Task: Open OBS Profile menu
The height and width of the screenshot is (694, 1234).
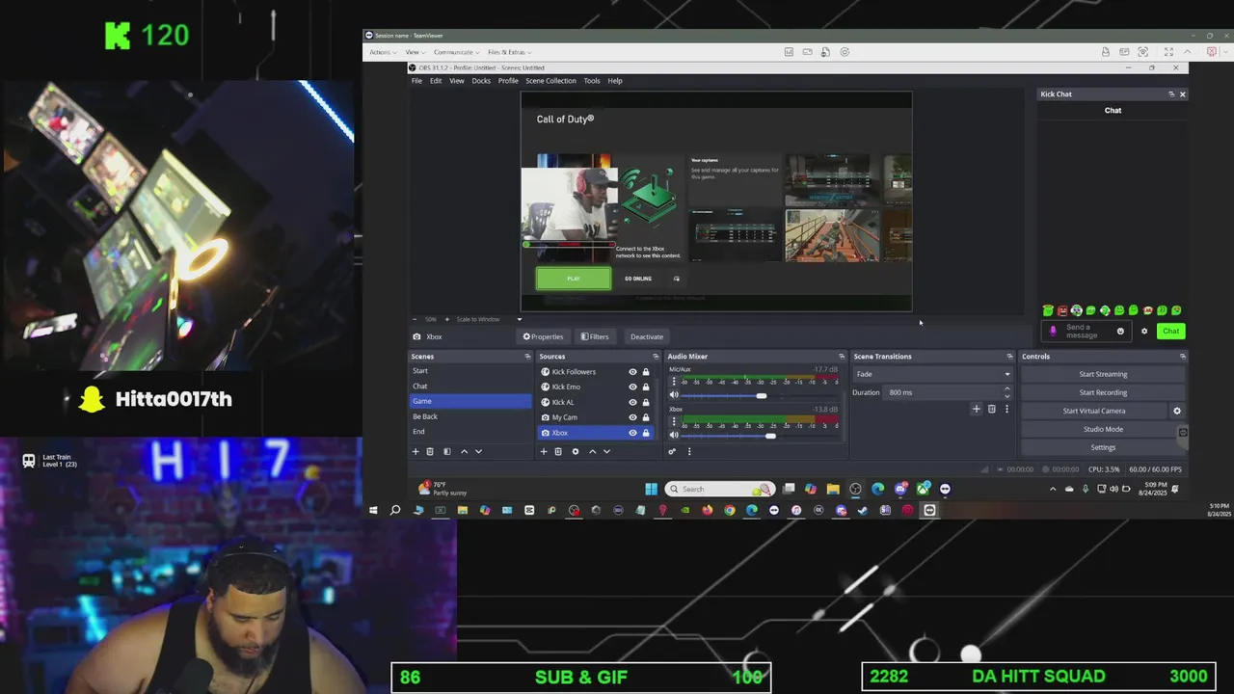Action: pyautogui.click(x=508, y=81)
